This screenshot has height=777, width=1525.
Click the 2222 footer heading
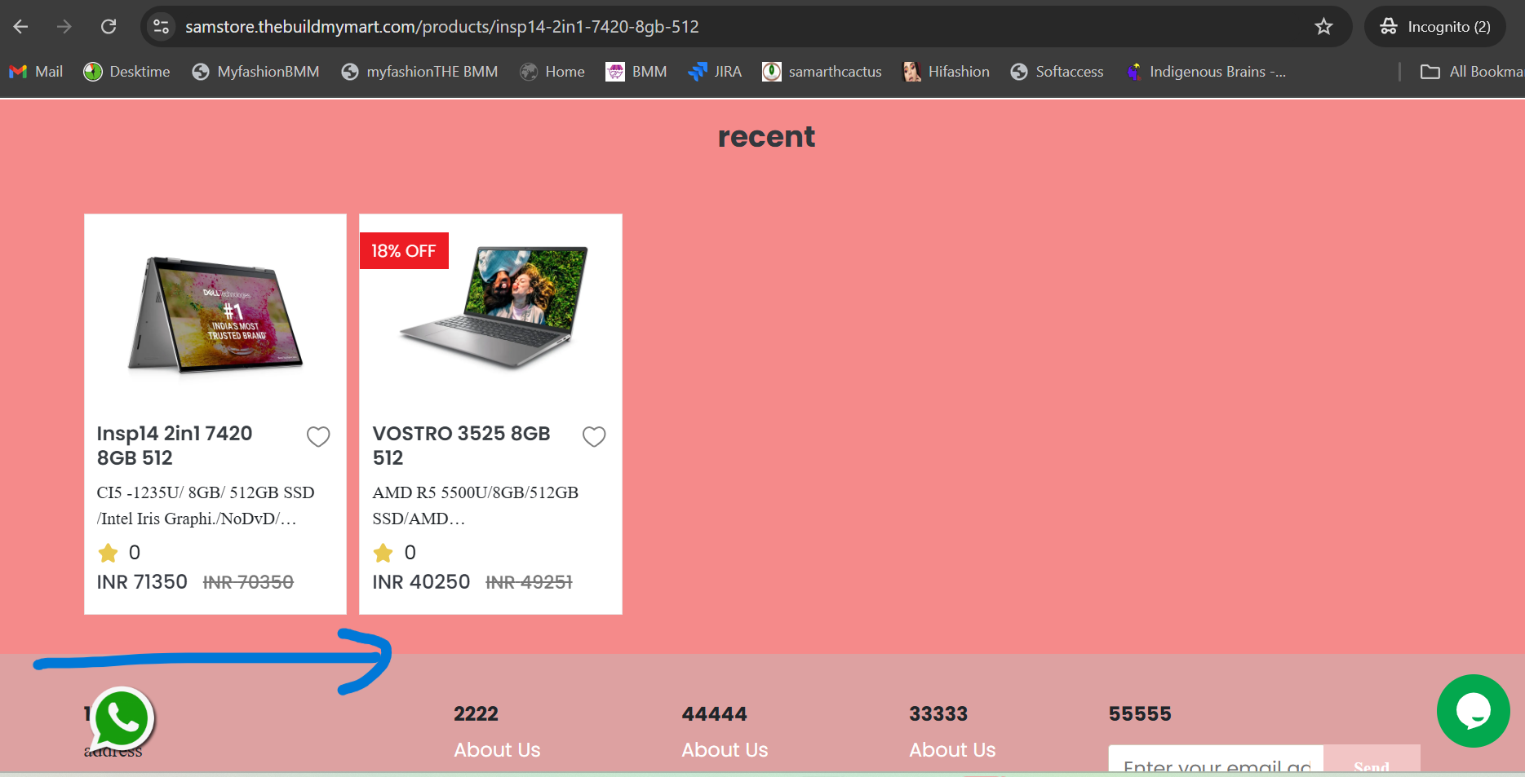pyautogui.click(x=476, y=714)
